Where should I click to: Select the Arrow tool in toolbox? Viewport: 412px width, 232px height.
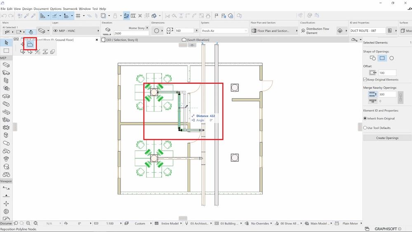coord(6,43)
